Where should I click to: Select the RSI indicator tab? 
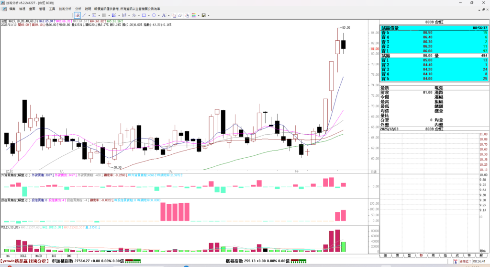click(x=54, y=256)
